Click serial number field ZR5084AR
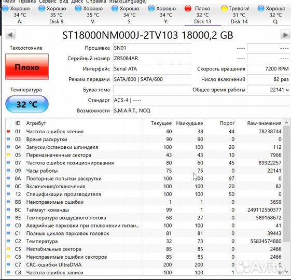 click(152, 59)
